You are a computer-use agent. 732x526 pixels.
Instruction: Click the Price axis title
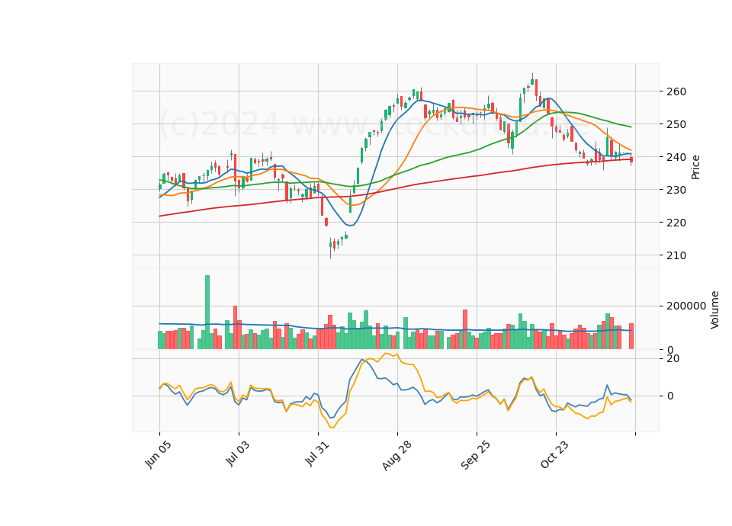click(695, 167)
